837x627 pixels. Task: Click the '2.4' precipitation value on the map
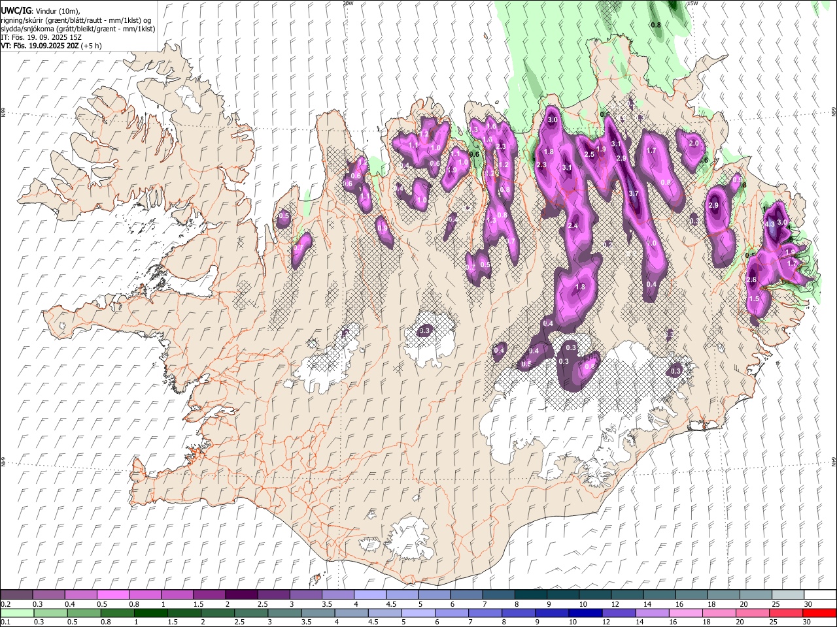point(573,225)
